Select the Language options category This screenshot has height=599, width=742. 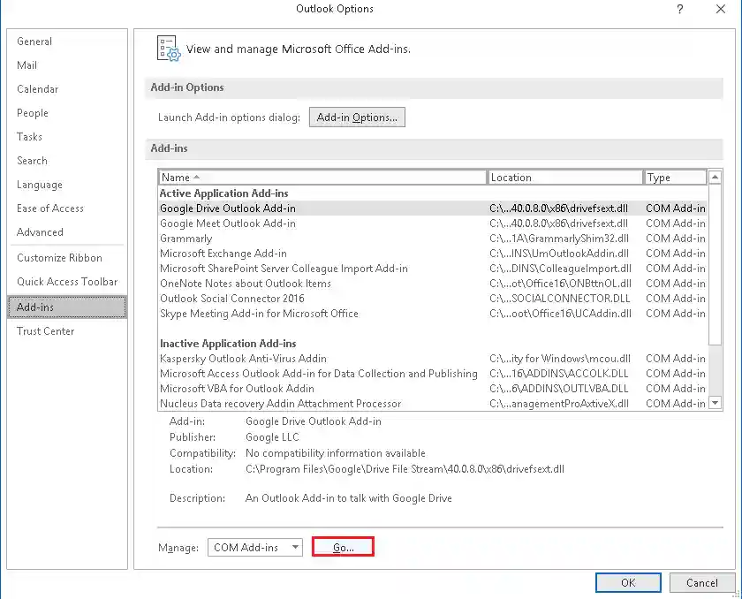coord(67,185)
